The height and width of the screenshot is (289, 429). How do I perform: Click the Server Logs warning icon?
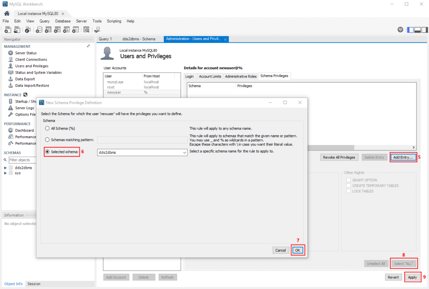(x=10, y=108)
